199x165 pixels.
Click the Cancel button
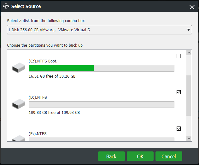click(x=169, y=156)
